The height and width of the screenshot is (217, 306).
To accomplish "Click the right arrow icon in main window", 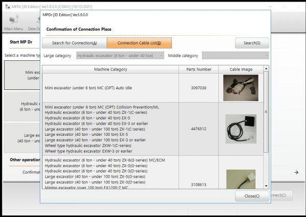I will [296, 172].
